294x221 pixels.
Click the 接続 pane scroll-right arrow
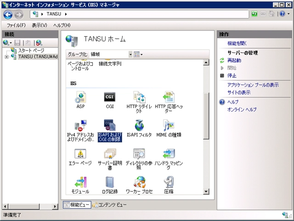55,206
